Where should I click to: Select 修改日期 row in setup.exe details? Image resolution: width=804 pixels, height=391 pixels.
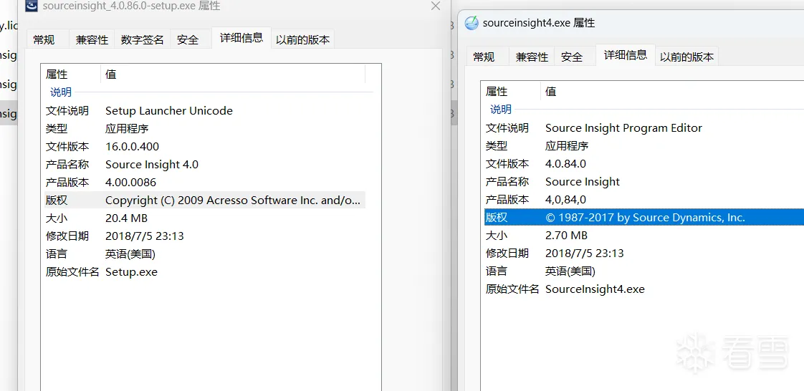click(205, 236)
